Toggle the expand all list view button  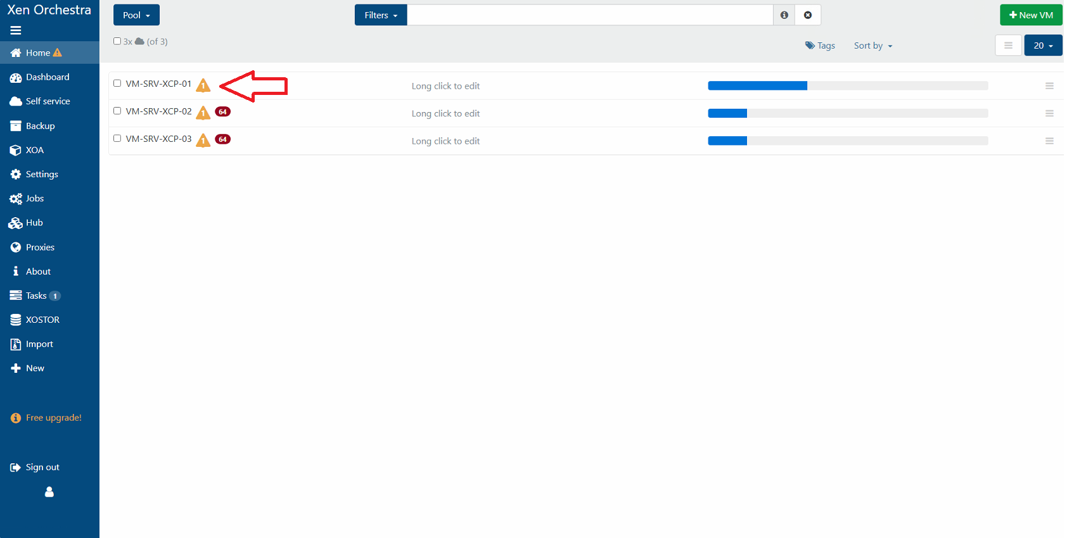(x=1008, y=46)
